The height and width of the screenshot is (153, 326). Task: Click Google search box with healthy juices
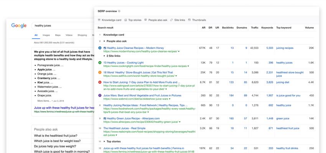point(63,26)
